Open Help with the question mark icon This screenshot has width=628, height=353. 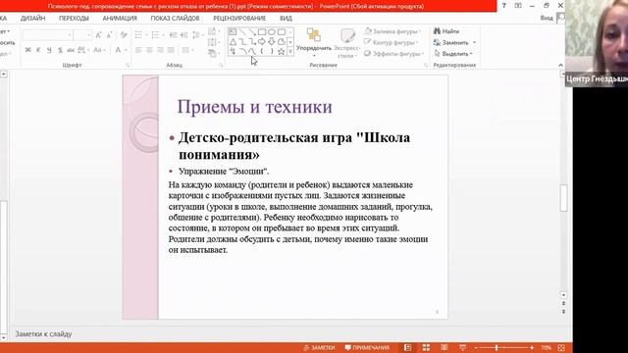[503, 6]
